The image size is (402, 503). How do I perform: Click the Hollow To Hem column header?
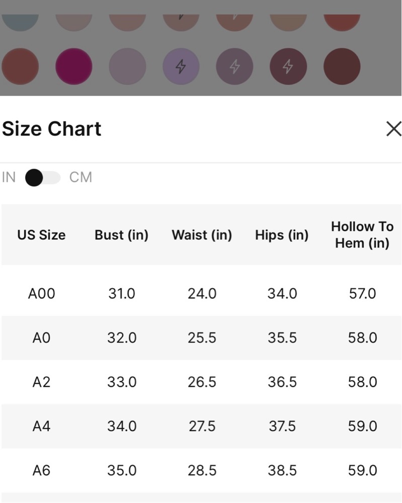pyautogui.click(x=362, y=235)
